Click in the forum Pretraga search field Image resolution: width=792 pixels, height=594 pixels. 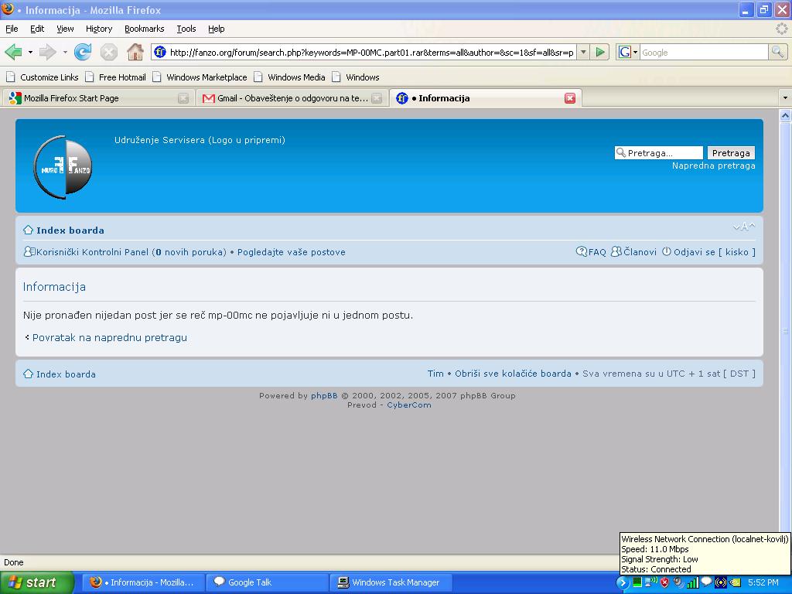pos(664,153)
